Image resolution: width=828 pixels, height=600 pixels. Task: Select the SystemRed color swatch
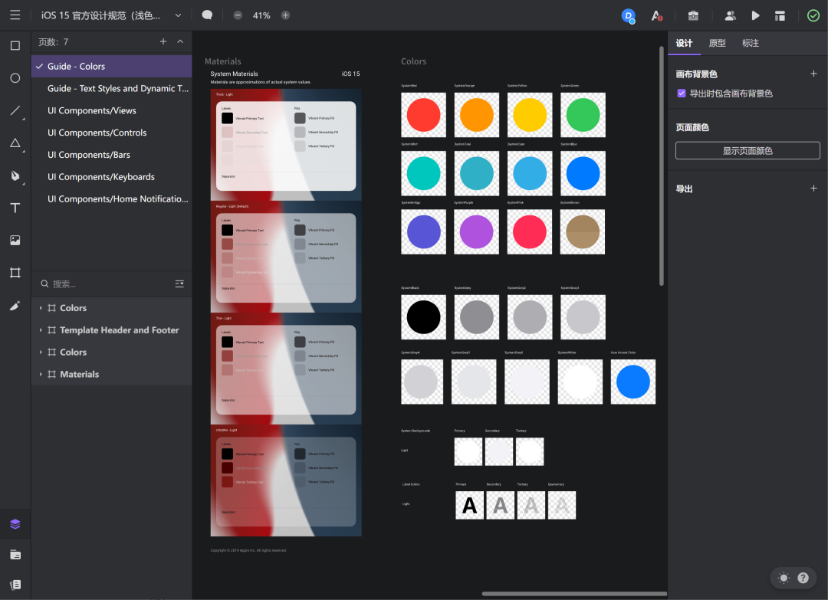pos(423,115)
